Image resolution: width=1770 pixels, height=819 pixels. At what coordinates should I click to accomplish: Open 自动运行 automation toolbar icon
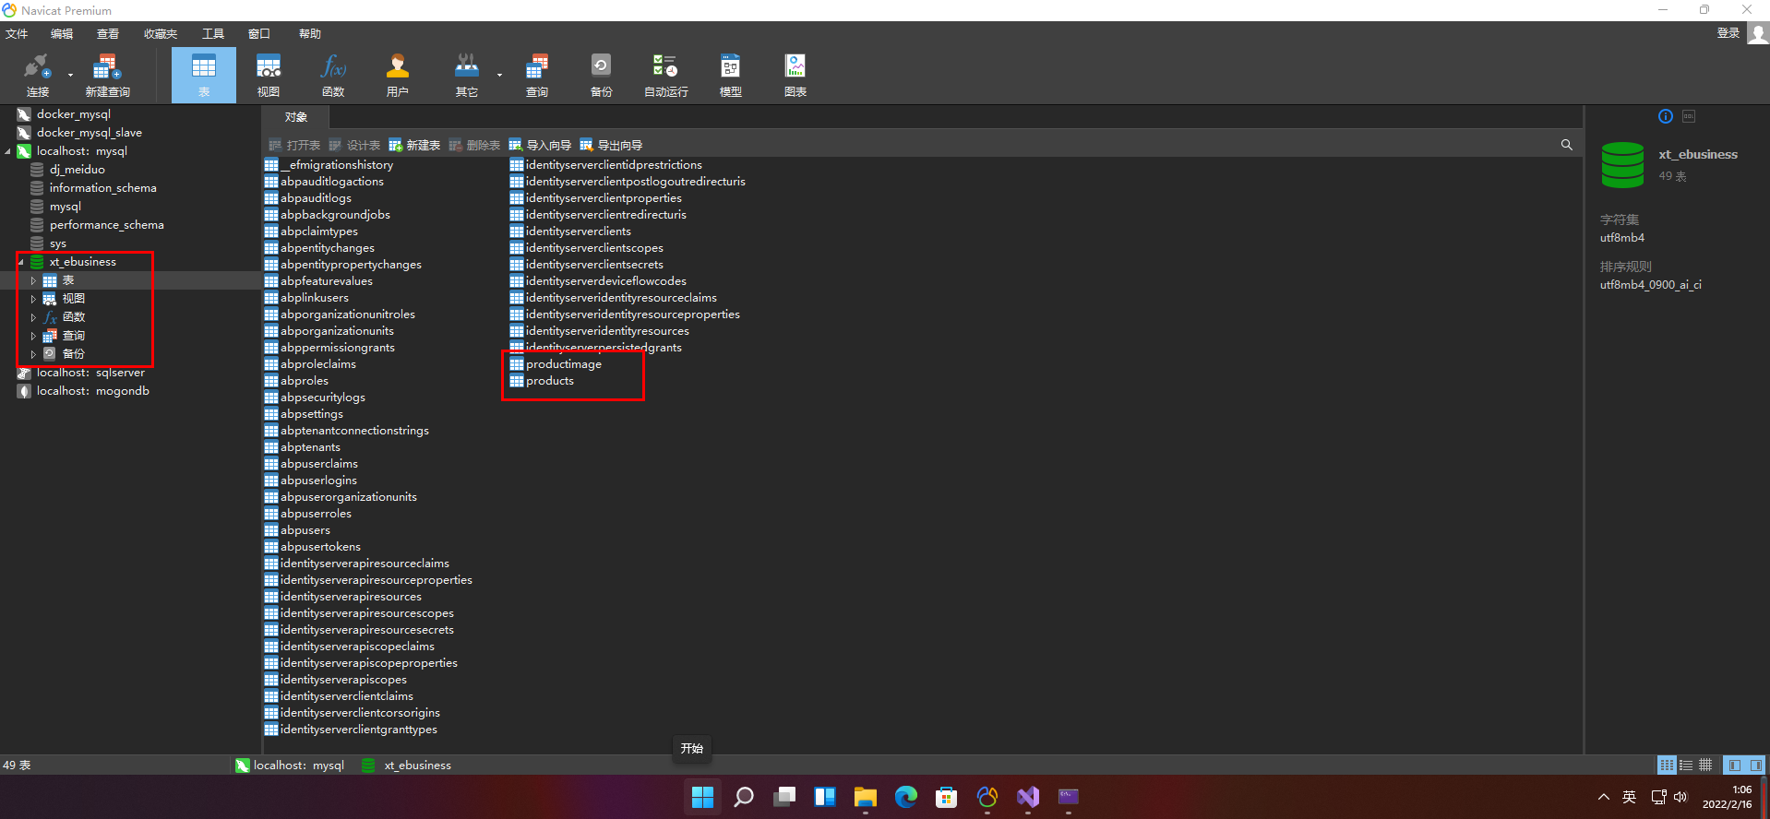pyautogui.click(x=665, y=74)
